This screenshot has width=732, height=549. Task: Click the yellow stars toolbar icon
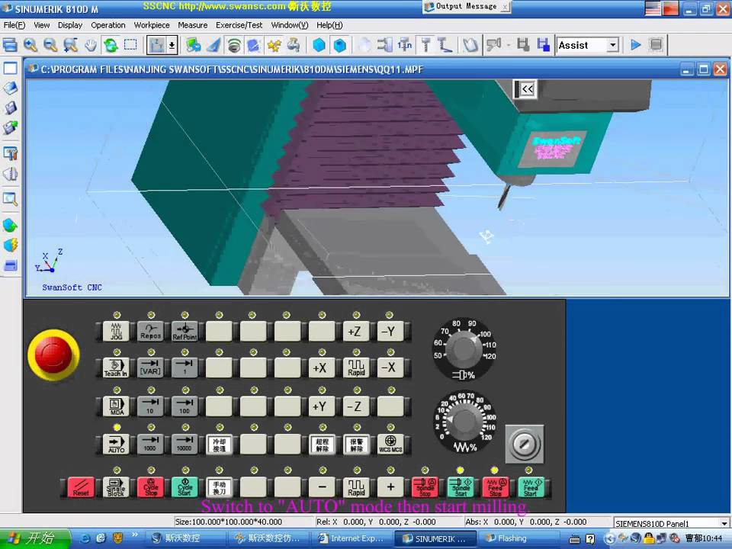pyautogui.click(x=274, y=45)
